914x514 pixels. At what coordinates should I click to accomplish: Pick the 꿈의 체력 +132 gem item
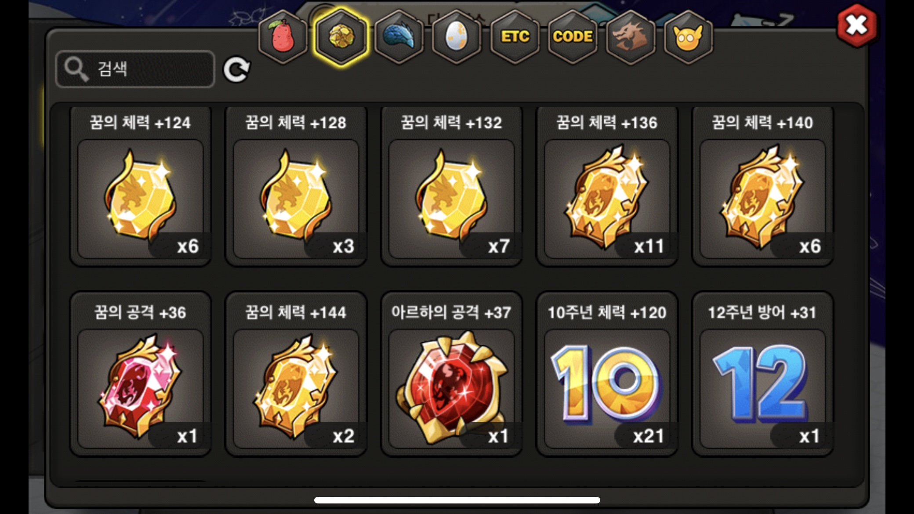(x=452, y=186)
